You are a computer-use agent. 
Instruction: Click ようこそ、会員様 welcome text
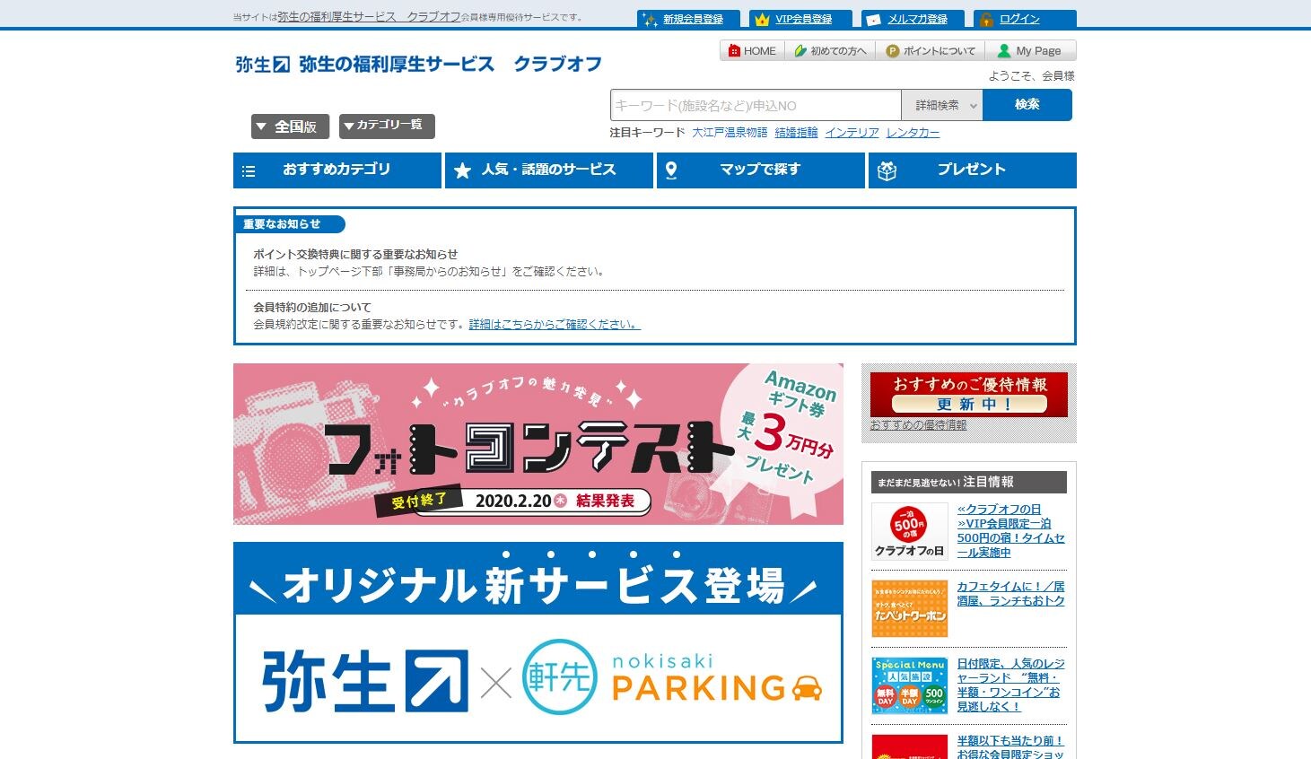1031,76
